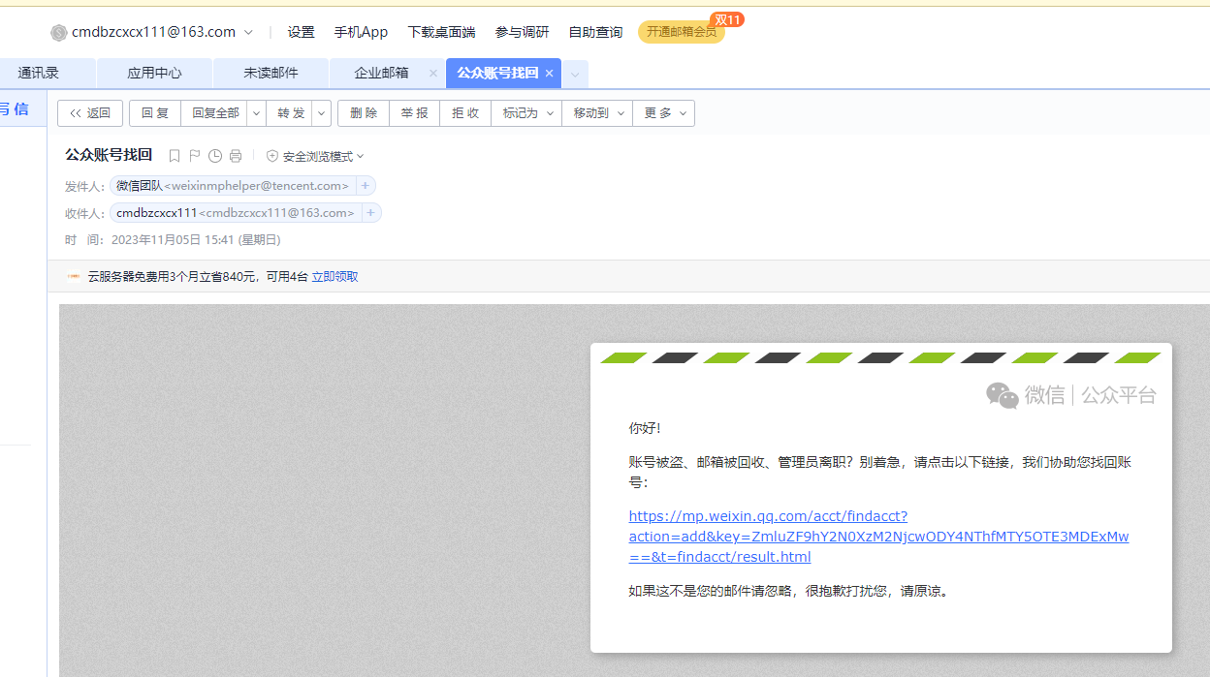This screenshot has height=677, width=1210.
Task: Click the 双11 promotion badge
Action: tap(727, 19)
